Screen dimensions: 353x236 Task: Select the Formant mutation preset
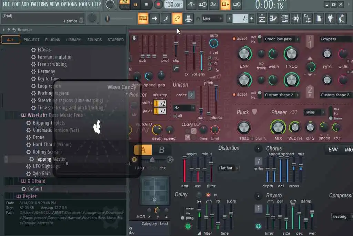(55, 57)
